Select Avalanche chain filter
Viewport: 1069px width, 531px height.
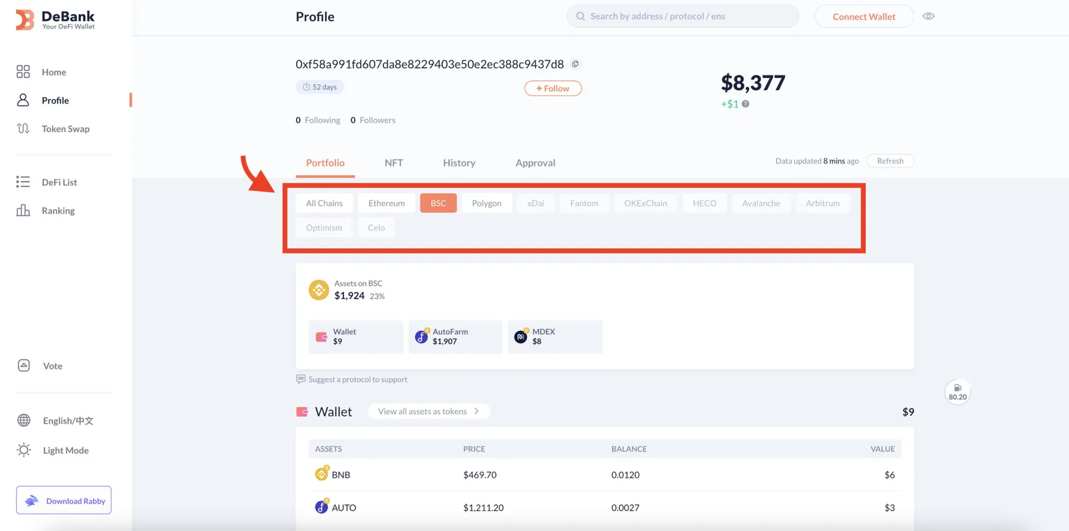coord(761,203)
